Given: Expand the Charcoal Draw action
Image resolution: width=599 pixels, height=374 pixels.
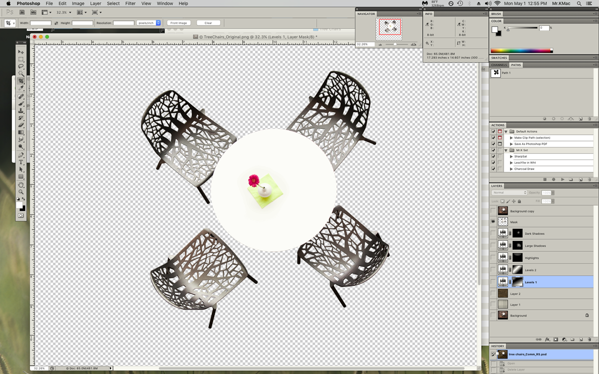Looking at the screenshot, I should click(x=511, y=169).
